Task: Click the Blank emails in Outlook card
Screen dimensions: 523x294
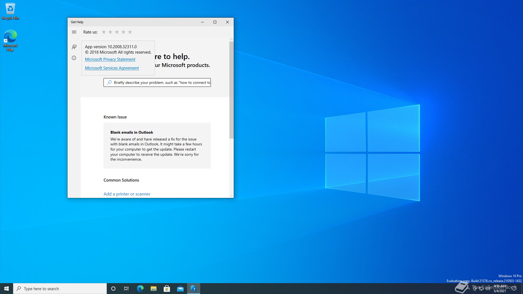Action: 157,146
